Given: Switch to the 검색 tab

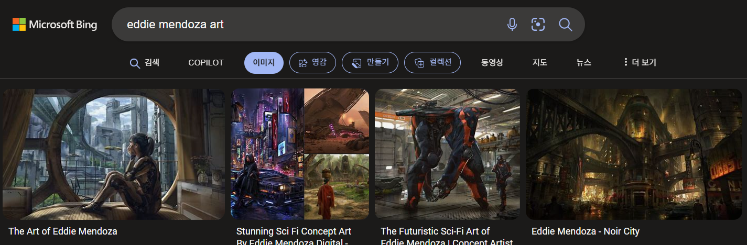Looking at the screenshot, I should pyautogui.click(x=145, y=63).
